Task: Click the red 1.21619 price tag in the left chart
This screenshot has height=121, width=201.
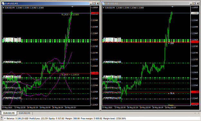Action: pyautogui.click(x=95, y=73)
